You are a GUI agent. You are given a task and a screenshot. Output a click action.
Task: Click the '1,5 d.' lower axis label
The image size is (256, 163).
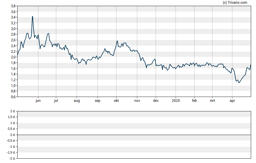click(x=12, y=117)
